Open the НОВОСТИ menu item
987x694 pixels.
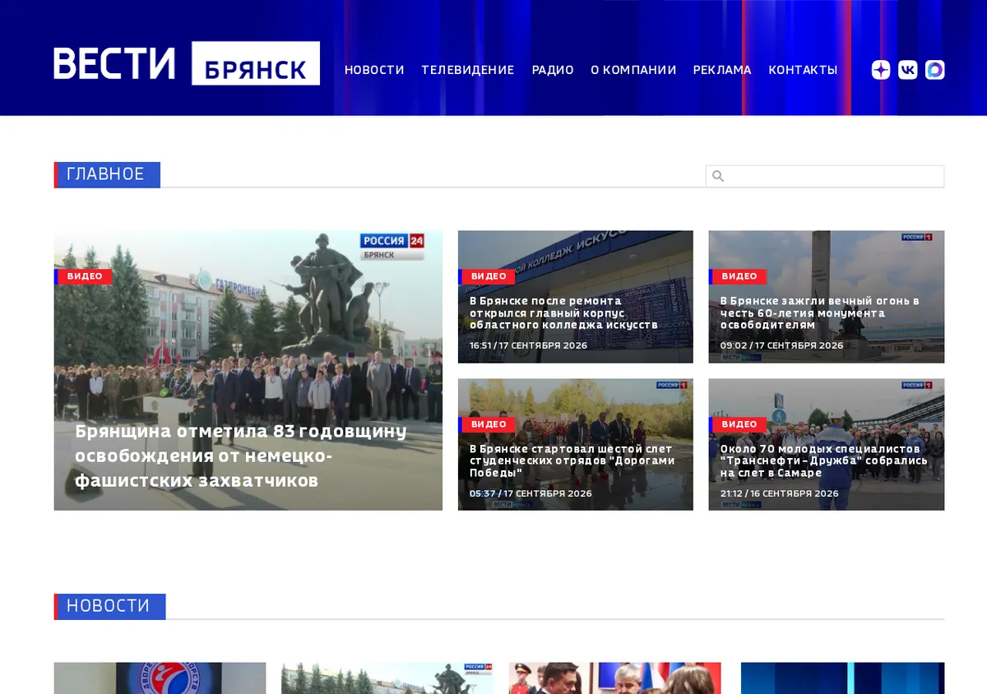374,70
